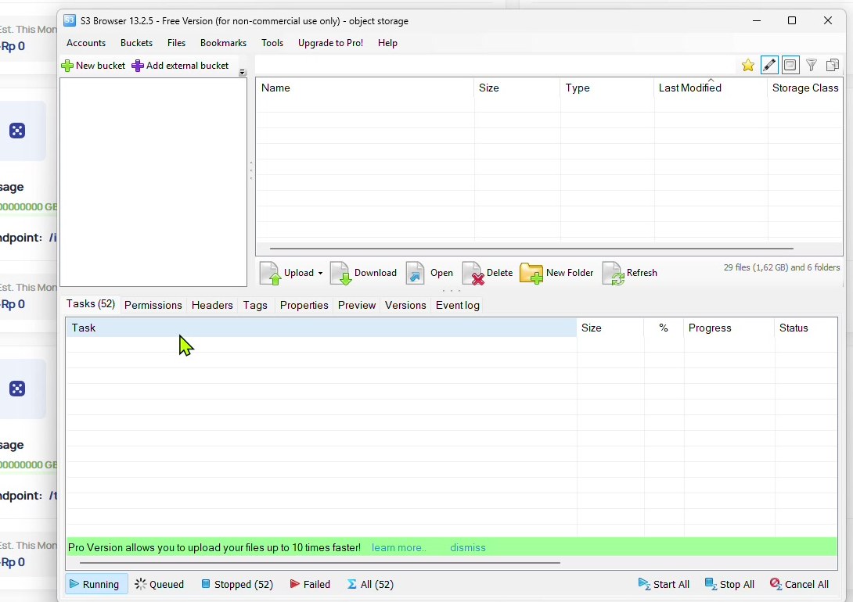The image size is (853, 602).
Task: Open the funnel filter icon
Action: (x=811, y=65)
